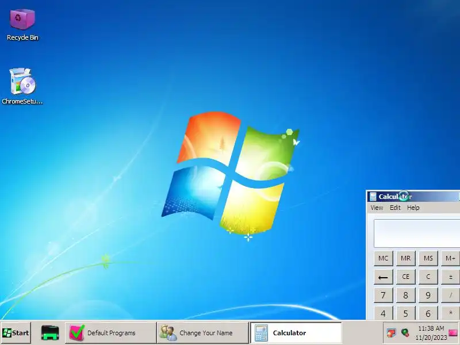The image size is (460, 345).
Task: Click the MS memory store key
Action: [428, 258]
